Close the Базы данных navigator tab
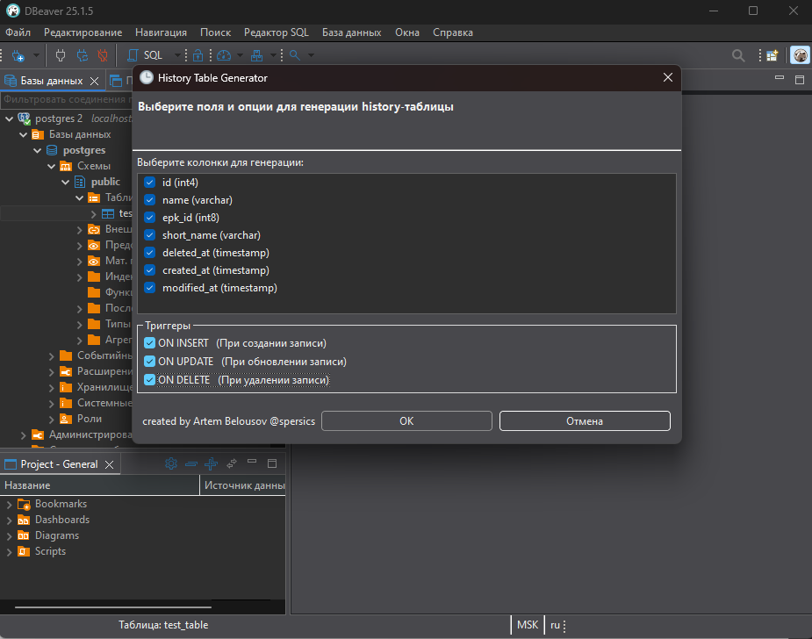The width and height of the screenshot is (812, 639). (94, 81)
